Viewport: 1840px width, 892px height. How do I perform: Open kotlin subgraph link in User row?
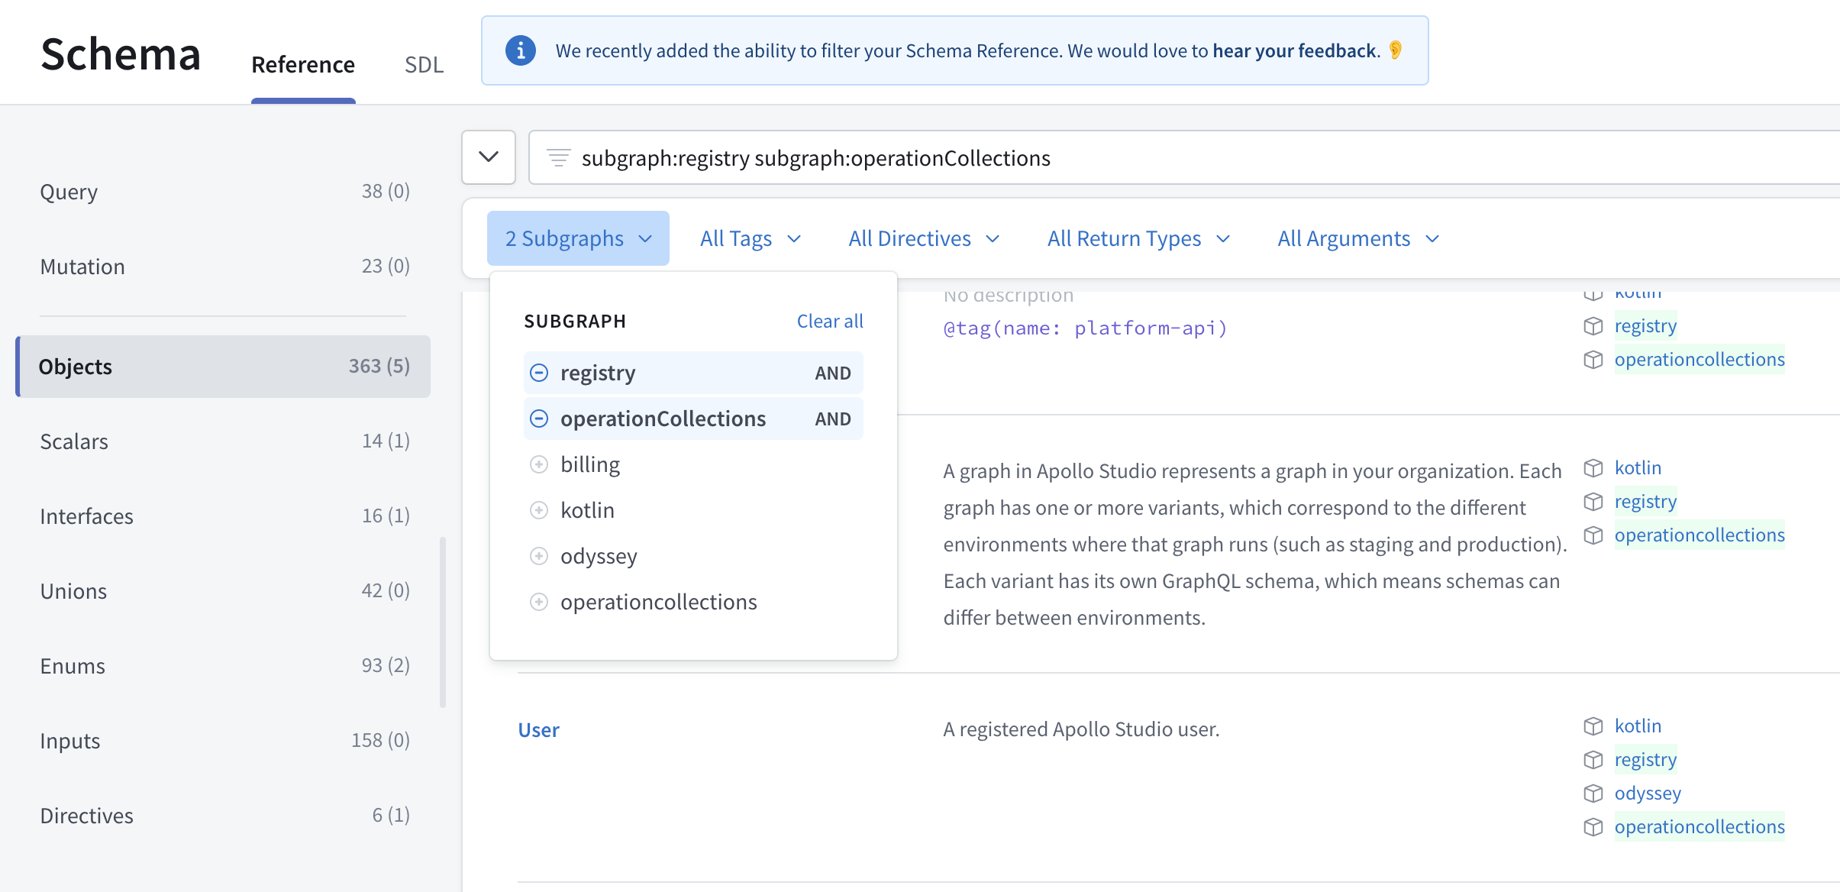(x=1638, y=726)
